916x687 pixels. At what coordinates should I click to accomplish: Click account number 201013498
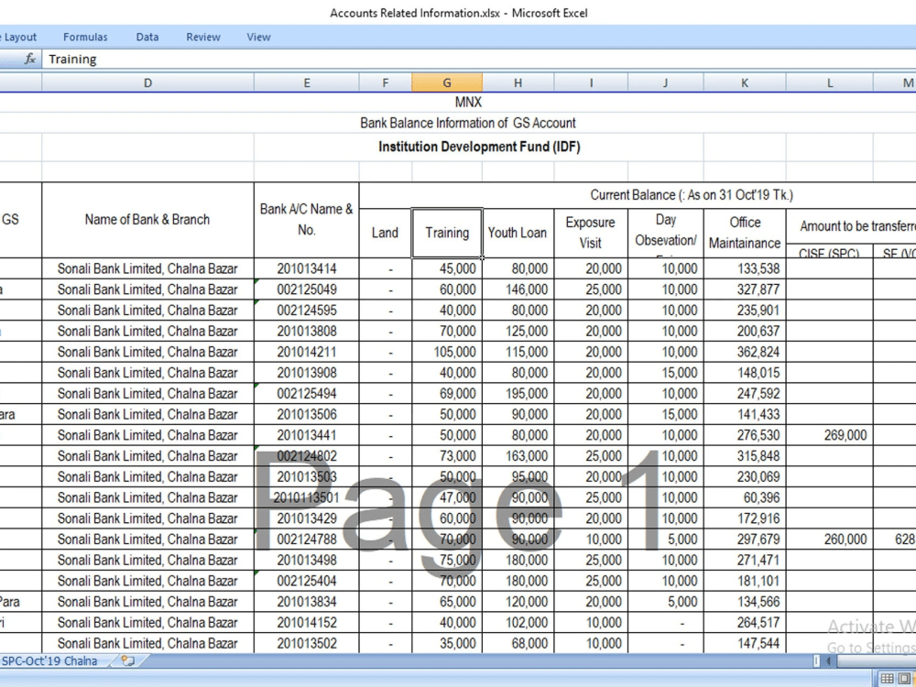pos(307,561)
